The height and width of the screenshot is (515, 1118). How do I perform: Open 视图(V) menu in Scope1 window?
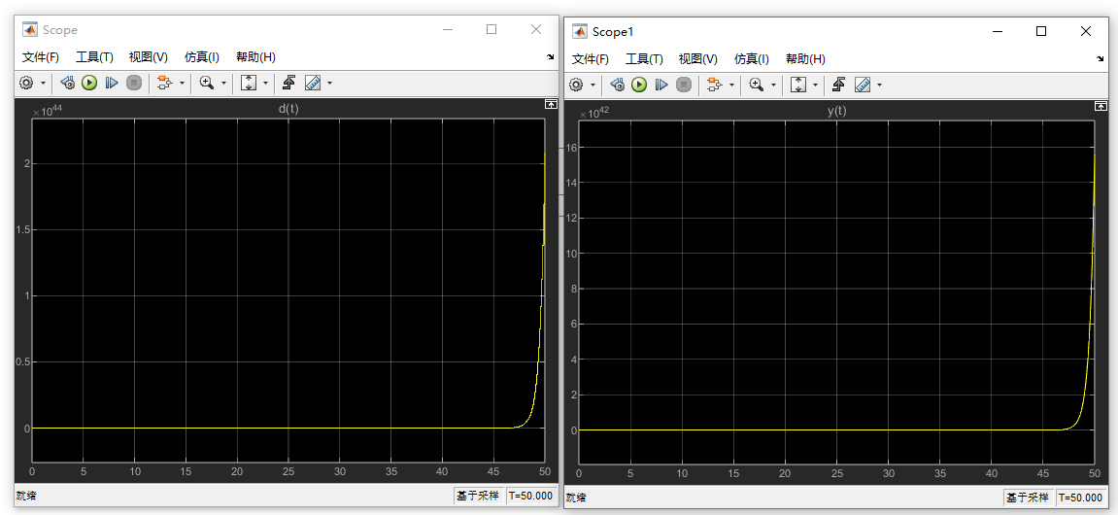click(x=698, y=59)
